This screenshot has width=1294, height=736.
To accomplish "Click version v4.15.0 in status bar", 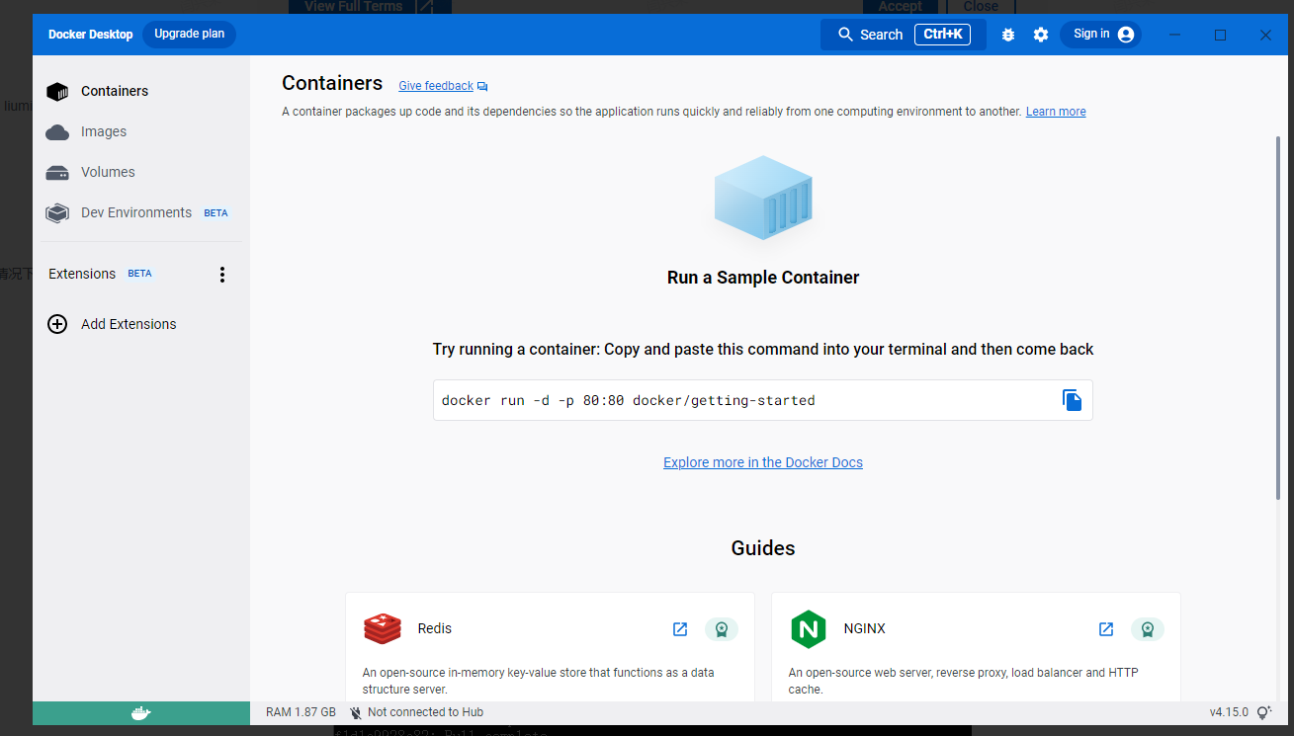I will 1229,712.
